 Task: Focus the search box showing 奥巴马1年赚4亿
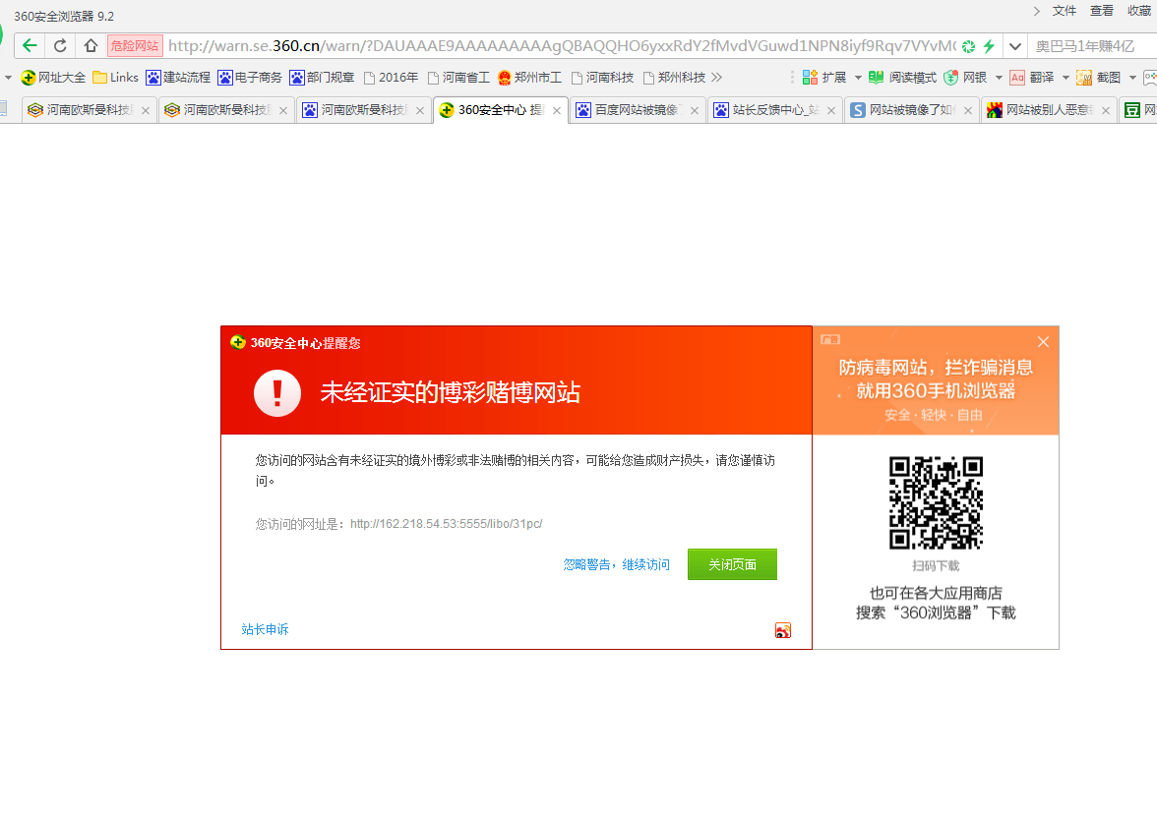pyautogui.click(x=1094, y=46)
